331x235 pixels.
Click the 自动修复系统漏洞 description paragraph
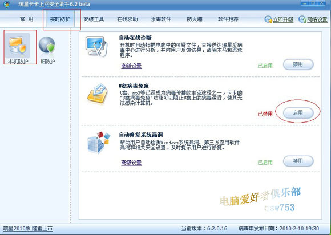180,145
